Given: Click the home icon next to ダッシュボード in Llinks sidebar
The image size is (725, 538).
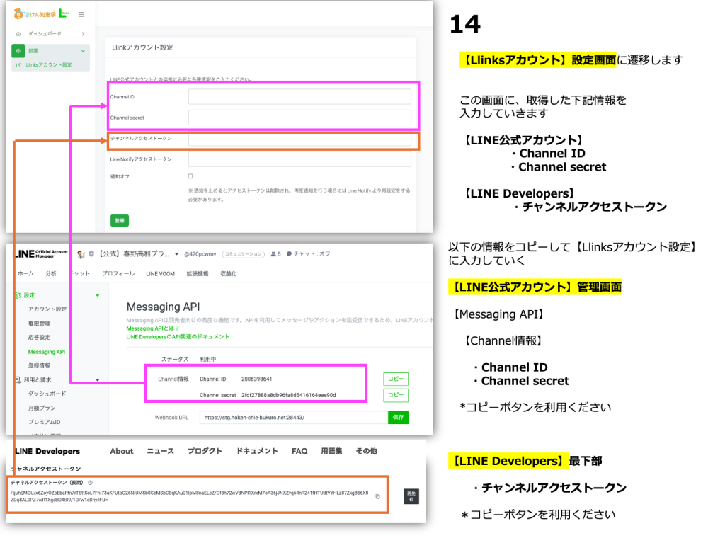Looking at the screenshot, I should click(18, 34).
